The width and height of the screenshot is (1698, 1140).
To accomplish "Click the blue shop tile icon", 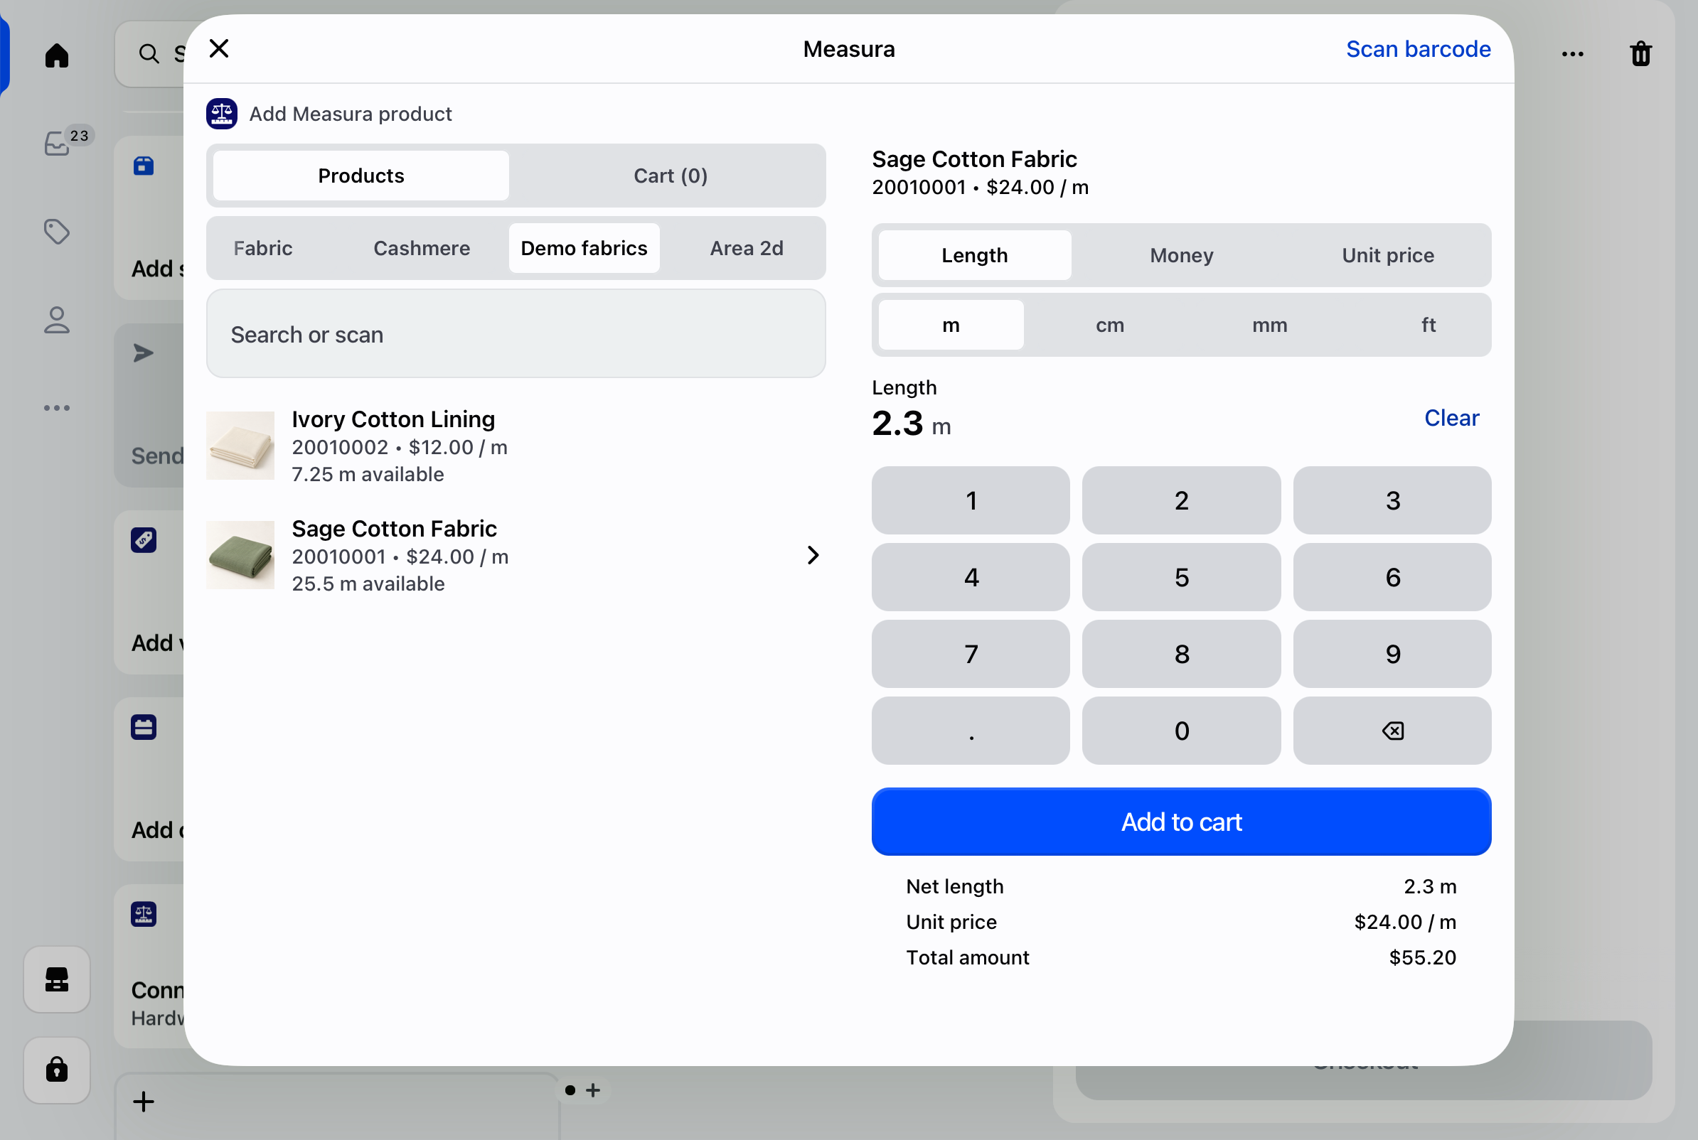I will [143, 166].
